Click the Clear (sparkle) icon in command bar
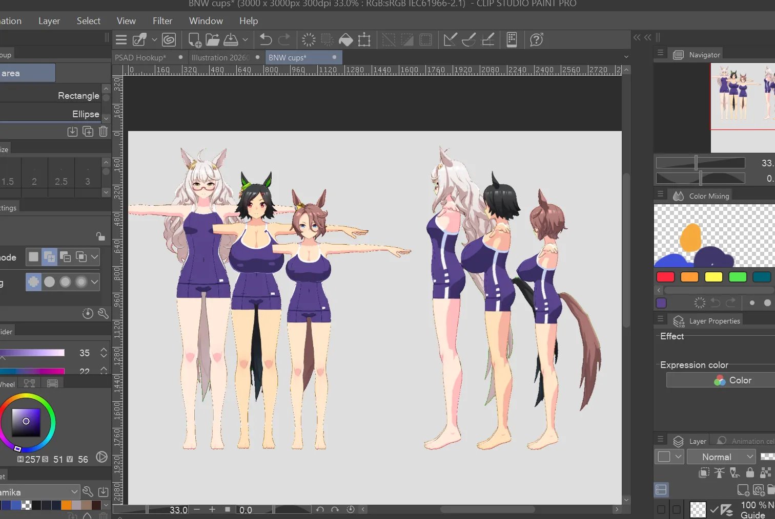The image size is (775, 519). [309, 40]
